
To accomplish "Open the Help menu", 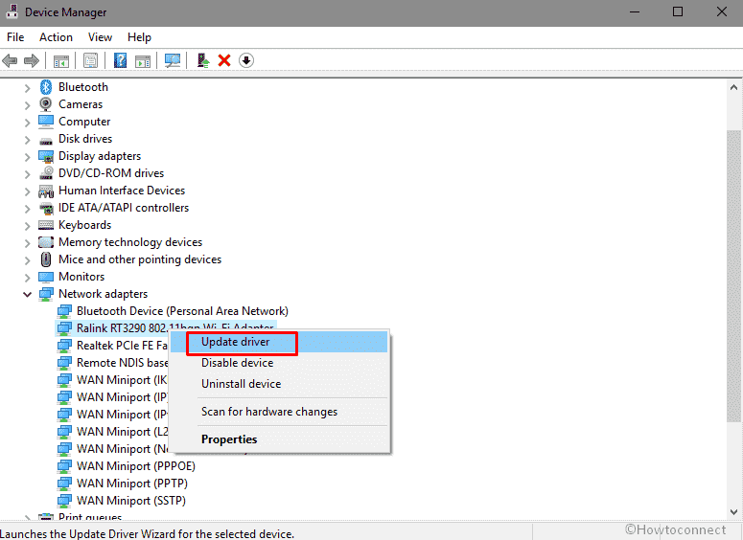I will coord(139,37).
